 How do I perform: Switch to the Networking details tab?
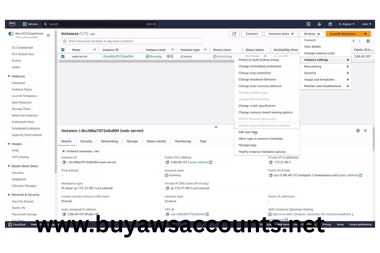coord(109,141)
